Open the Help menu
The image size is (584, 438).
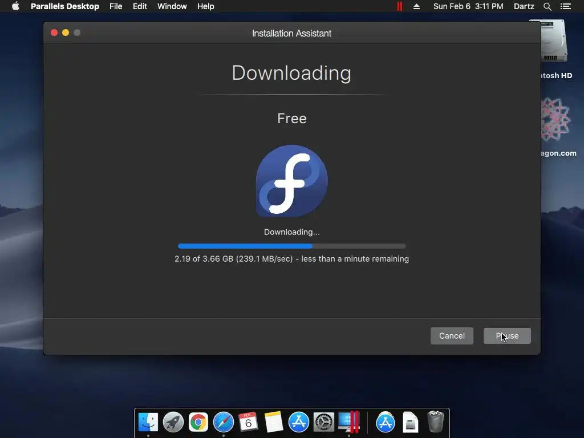click(205, 6)
